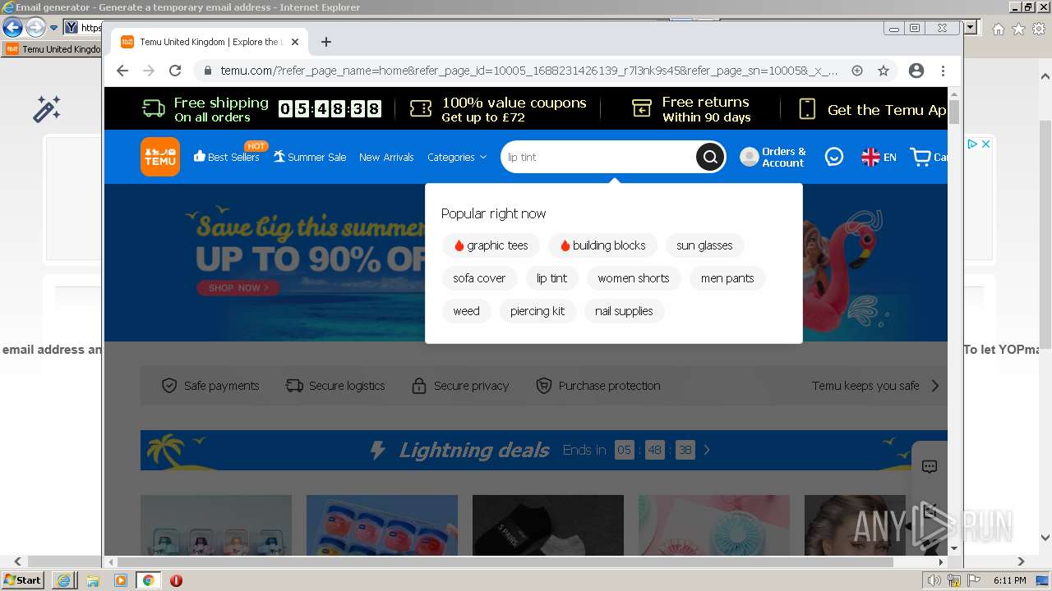Focus the lip tint search field
Screen dimensions: 1052x591
coord(598,157)
